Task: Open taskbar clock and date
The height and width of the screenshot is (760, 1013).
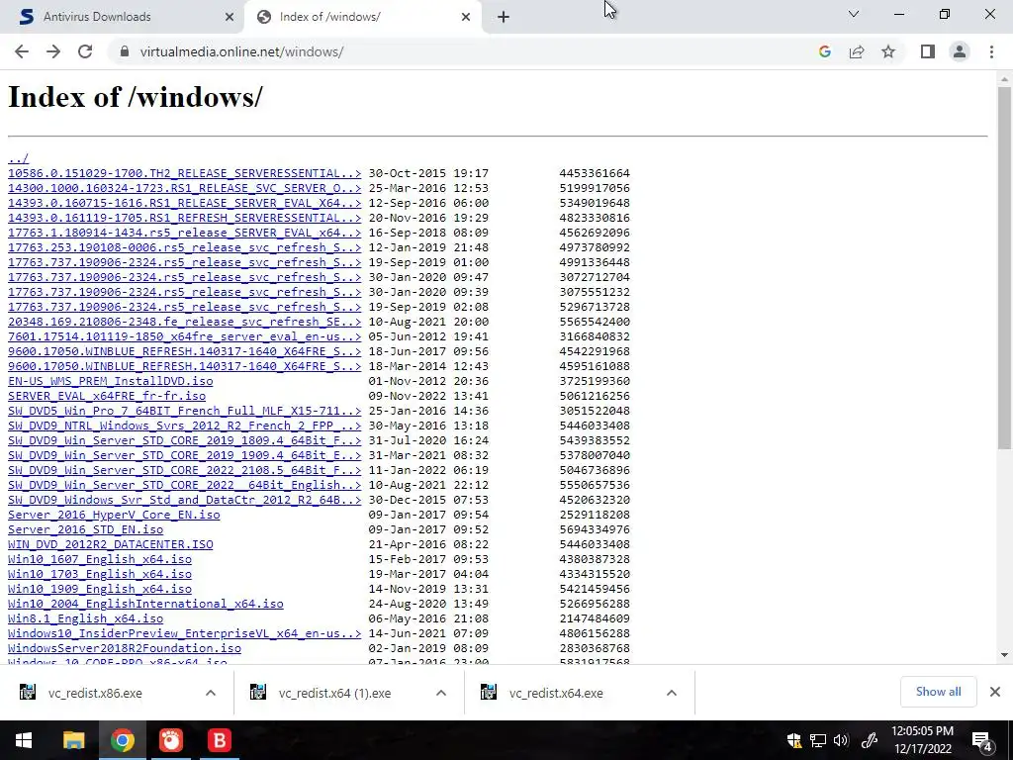Action: click(923, 740)
